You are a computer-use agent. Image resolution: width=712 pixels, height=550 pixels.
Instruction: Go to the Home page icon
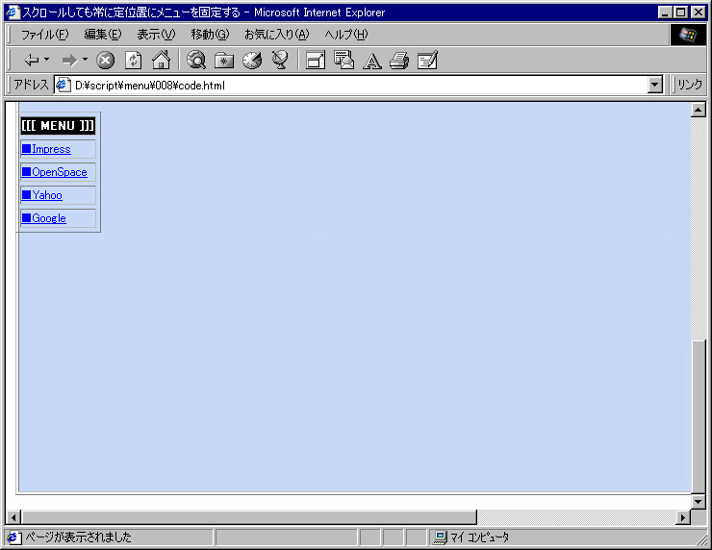[x=161, y=61]
